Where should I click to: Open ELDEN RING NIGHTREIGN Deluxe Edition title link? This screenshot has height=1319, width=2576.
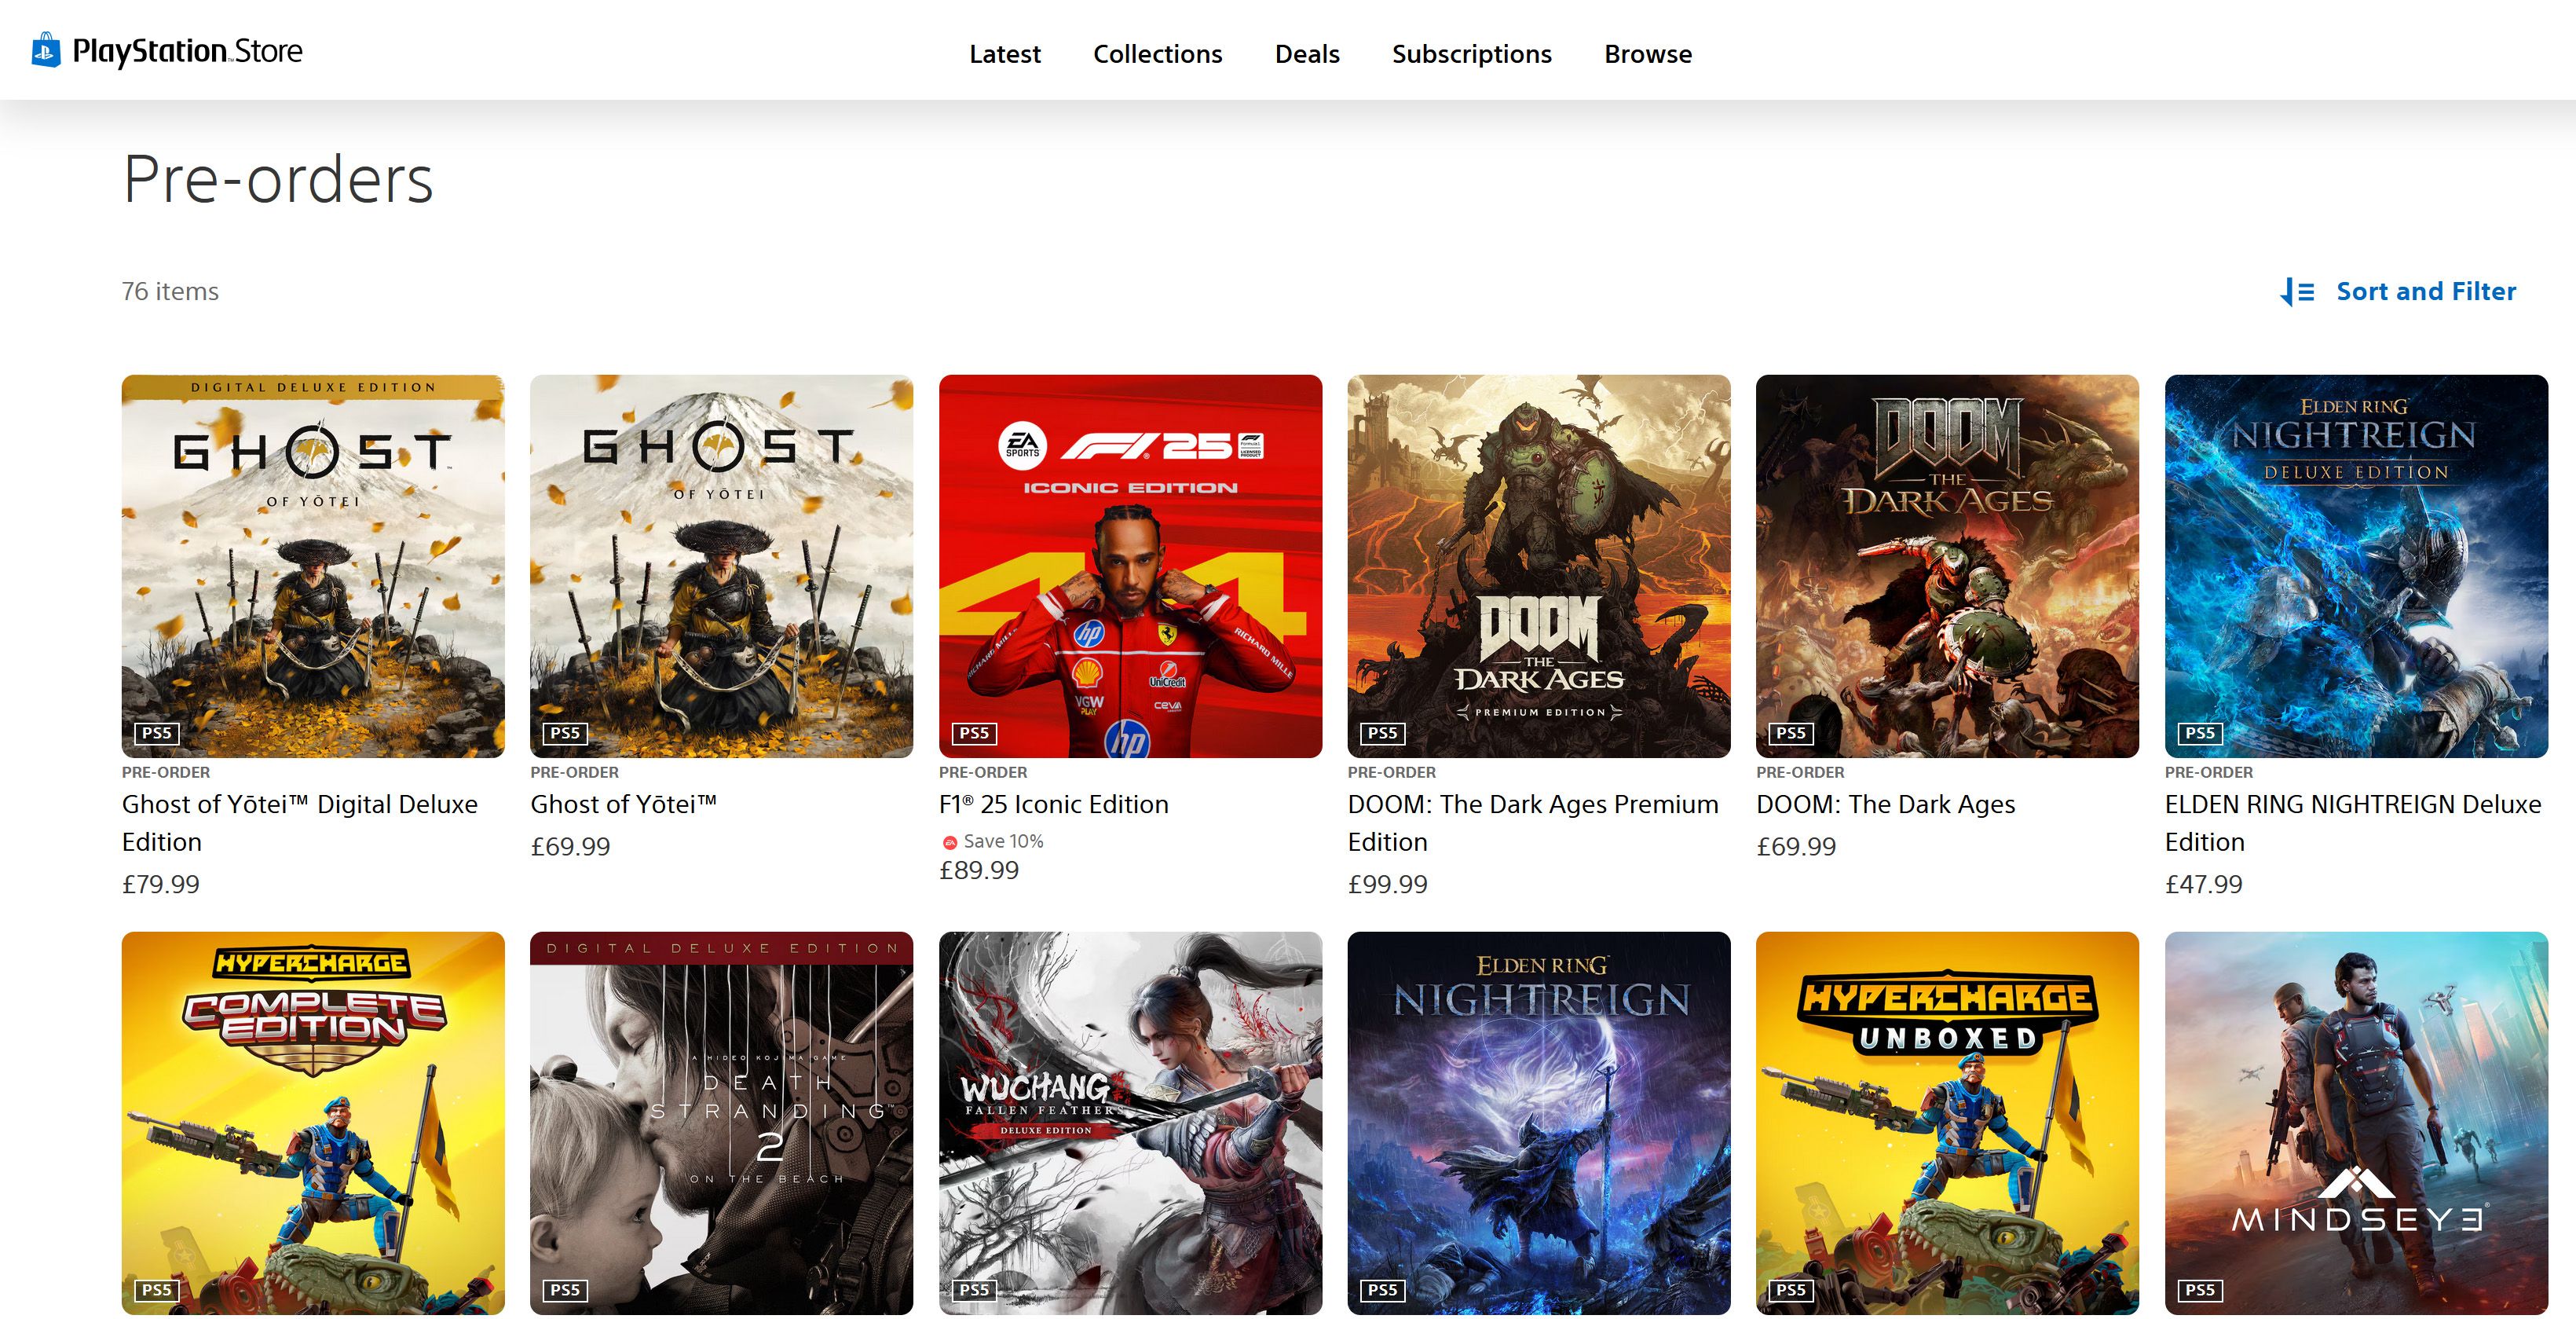[x=2353, y=823]
